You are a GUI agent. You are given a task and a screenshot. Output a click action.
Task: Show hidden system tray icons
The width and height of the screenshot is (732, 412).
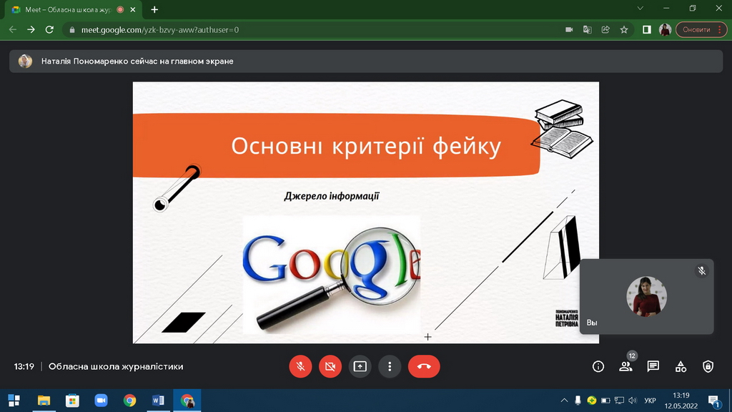point(564,401)
